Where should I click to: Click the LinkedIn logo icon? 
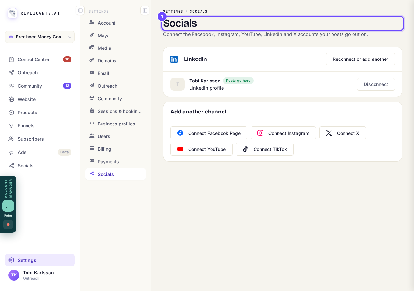(174, 59)
